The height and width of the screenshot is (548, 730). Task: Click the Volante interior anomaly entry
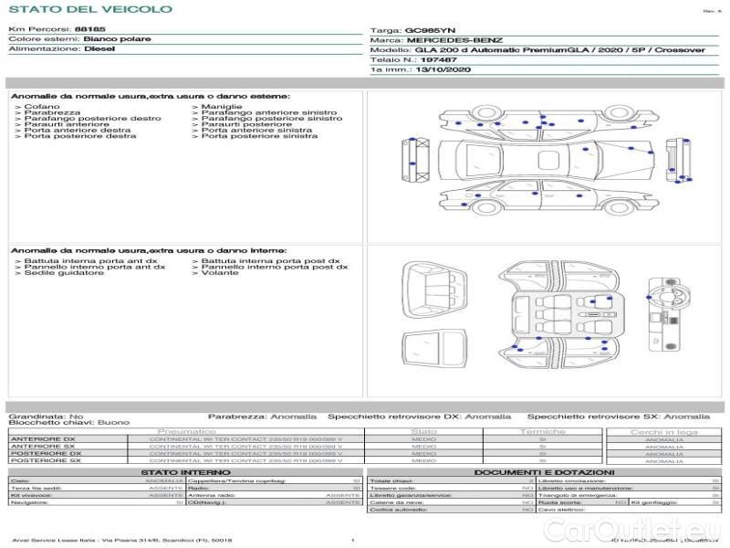pos(219,272)
